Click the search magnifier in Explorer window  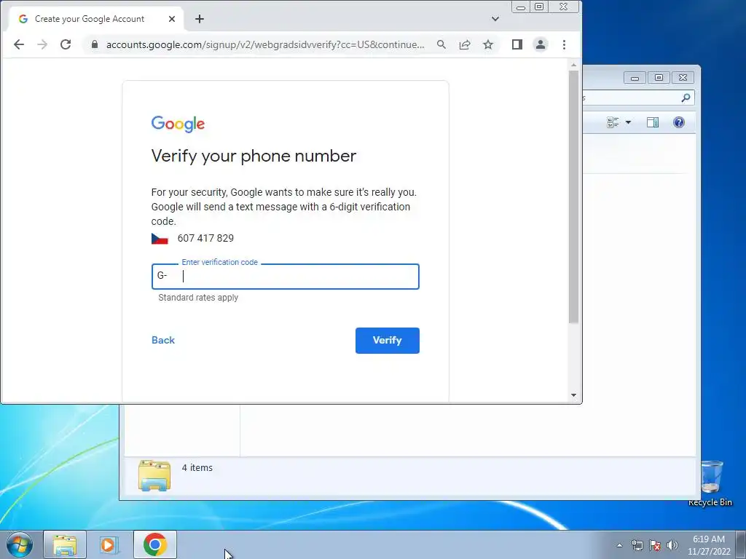point(686,98)
